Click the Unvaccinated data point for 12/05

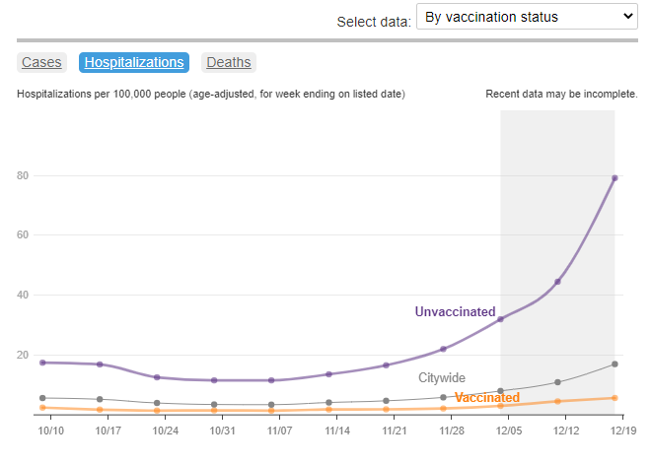tap(501, 319)
